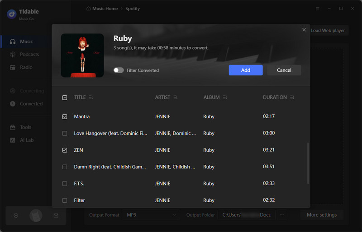Click Damn Right song title text
362x232 pixels.
click(110, 167)
